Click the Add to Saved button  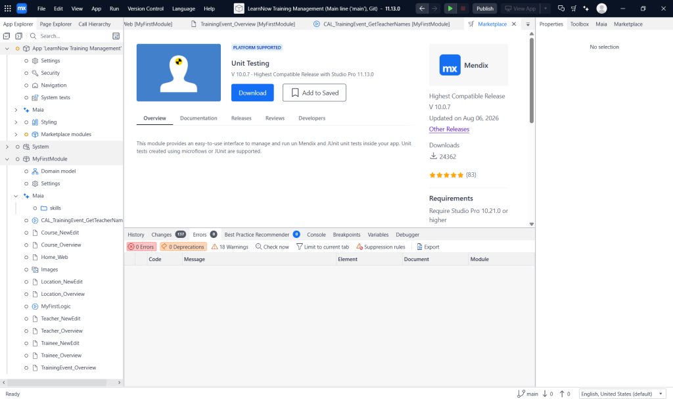point(314,93)
